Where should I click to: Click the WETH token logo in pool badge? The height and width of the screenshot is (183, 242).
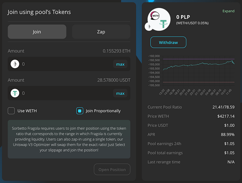[155, 16]
